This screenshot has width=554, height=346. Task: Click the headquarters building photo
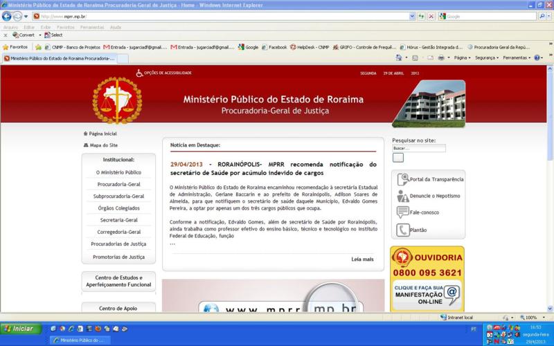(429, 103)
